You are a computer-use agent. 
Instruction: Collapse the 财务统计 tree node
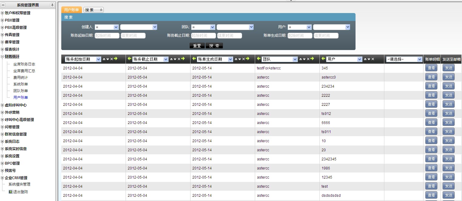point(2,57)
